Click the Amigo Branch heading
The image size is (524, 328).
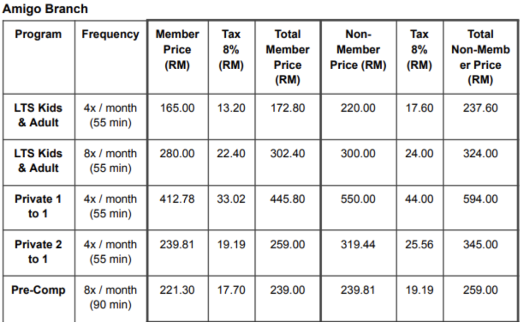click(45, 9)
